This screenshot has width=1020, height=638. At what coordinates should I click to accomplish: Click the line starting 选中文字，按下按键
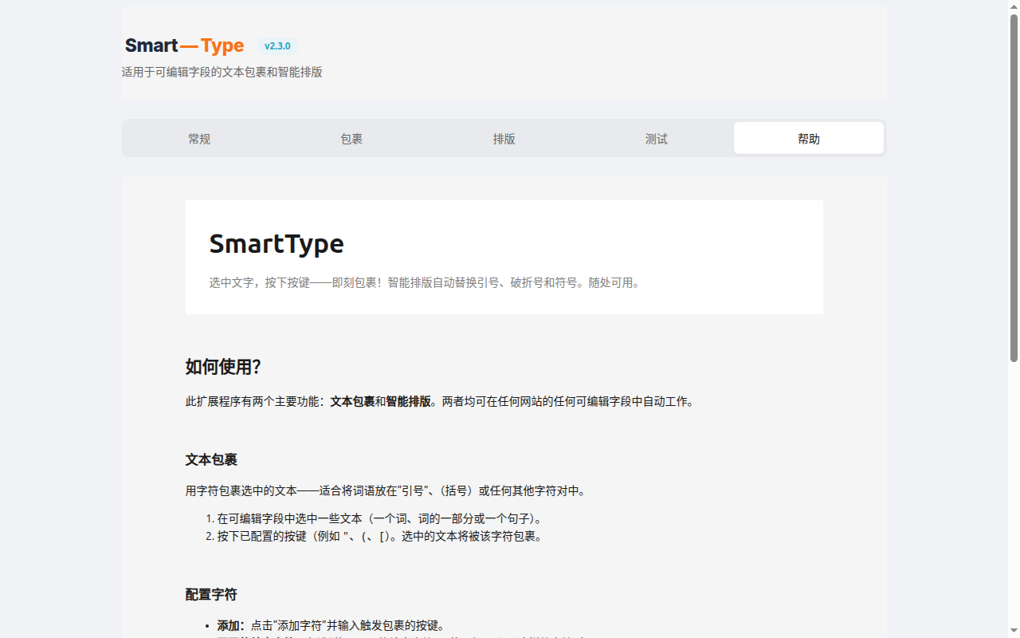[x=425, y=283]
